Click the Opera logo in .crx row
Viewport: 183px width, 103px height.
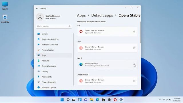81,31
